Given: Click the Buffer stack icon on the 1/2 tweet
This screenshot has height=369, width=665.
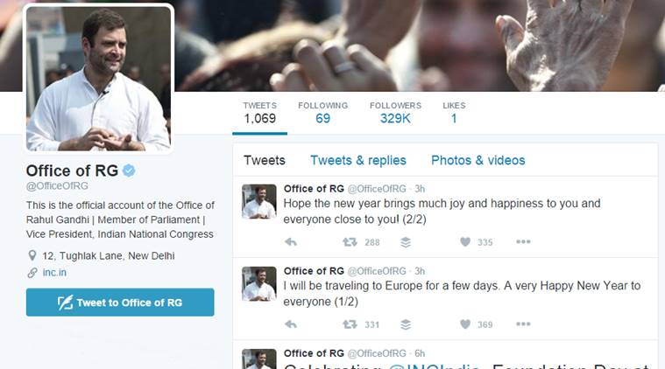Looking at the screenshot, I should click(406, 324).
